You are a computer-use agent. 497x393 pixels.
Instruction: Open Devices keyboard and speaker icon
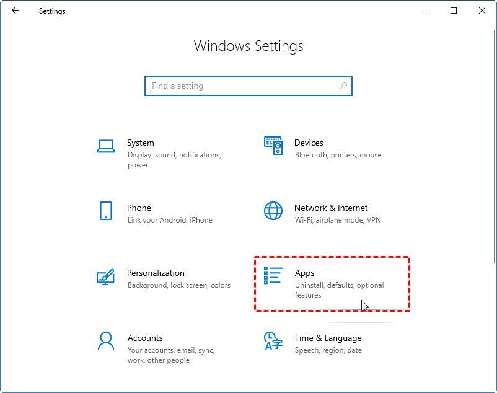tap(273, 146)
